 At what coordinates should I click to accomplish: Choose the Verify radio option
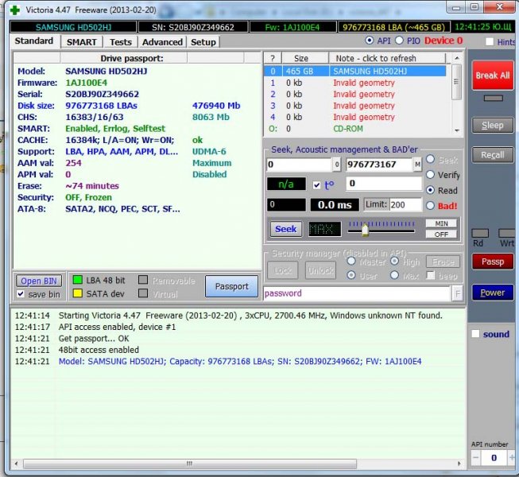point(430,174)
